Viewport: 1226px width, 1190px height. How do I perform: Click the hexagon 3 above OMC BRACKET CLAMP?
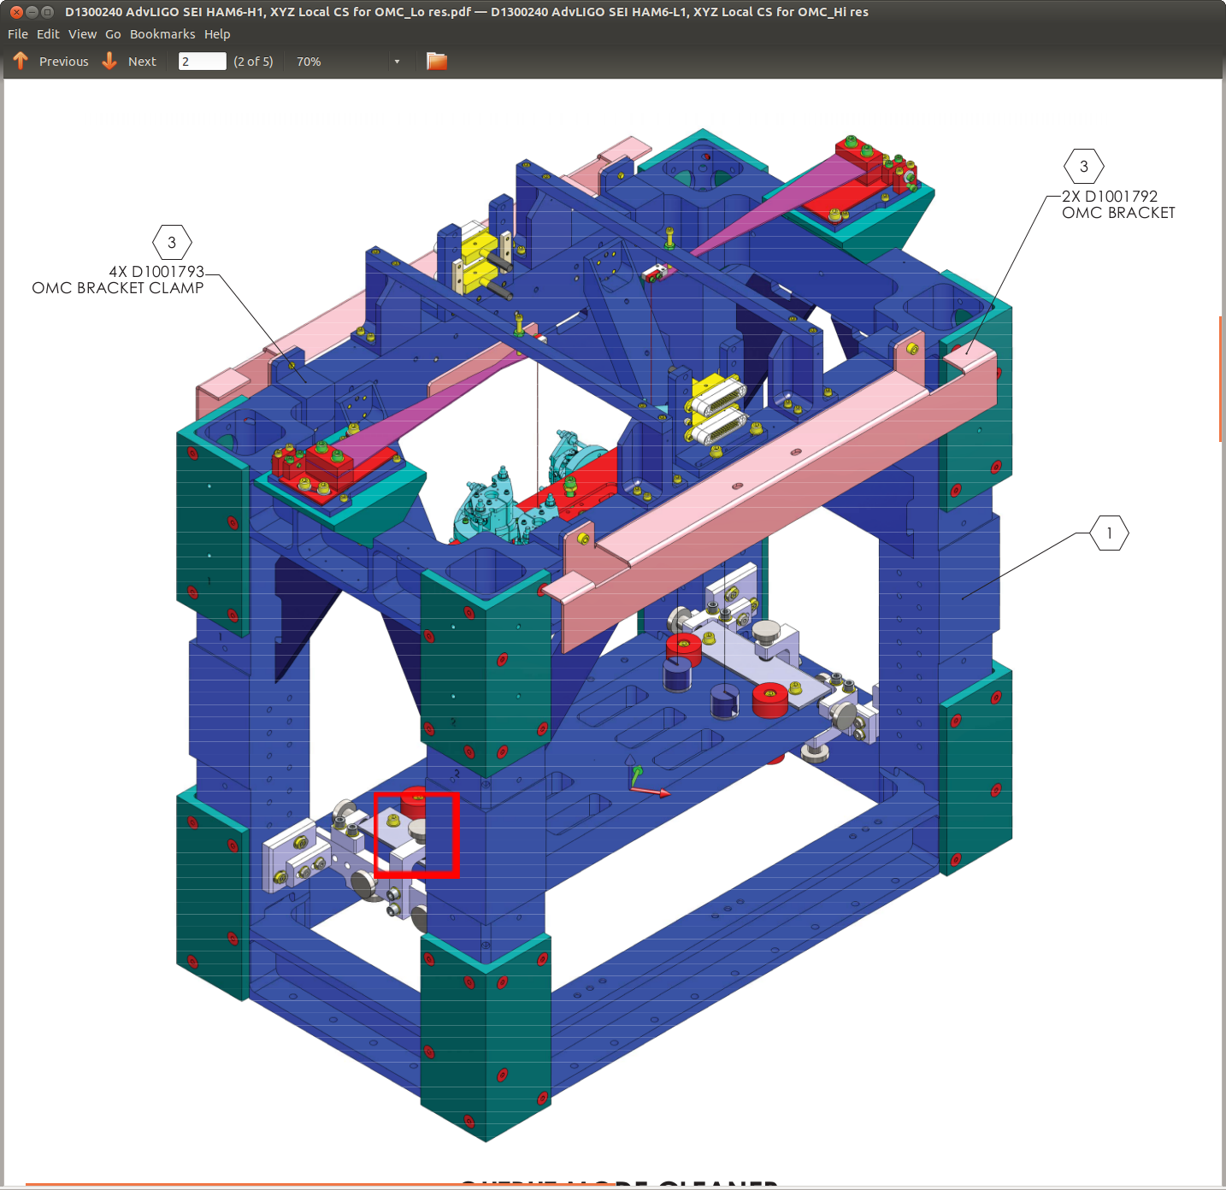[x=172, y=243]
